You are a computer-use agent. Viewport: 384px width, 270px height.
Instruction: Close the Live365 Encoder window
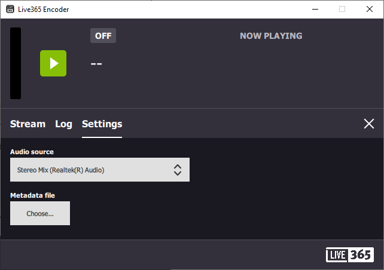(x=370, y=10)
